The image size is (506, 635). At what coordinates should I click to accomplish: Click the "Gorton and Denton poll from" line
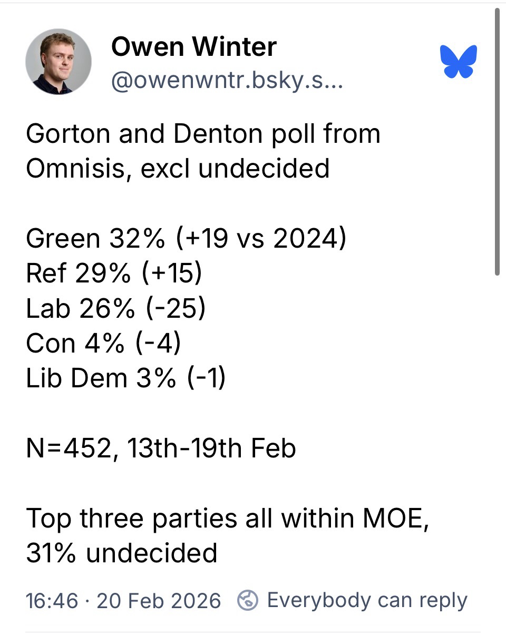(x=203, y=133)
